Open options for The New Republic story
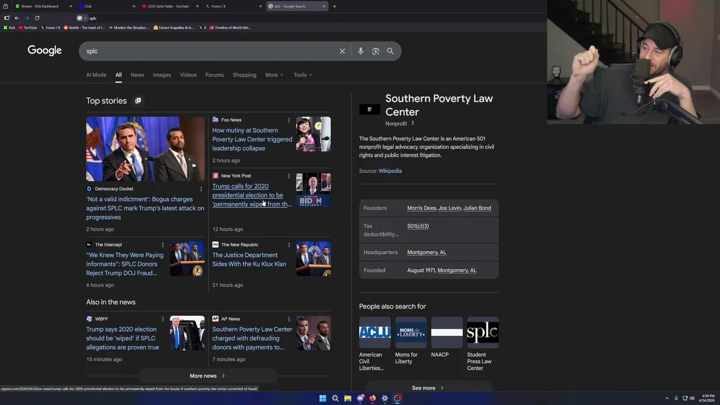Image resolution: width=720 pixels, height=405 pixels. (289, 245)
